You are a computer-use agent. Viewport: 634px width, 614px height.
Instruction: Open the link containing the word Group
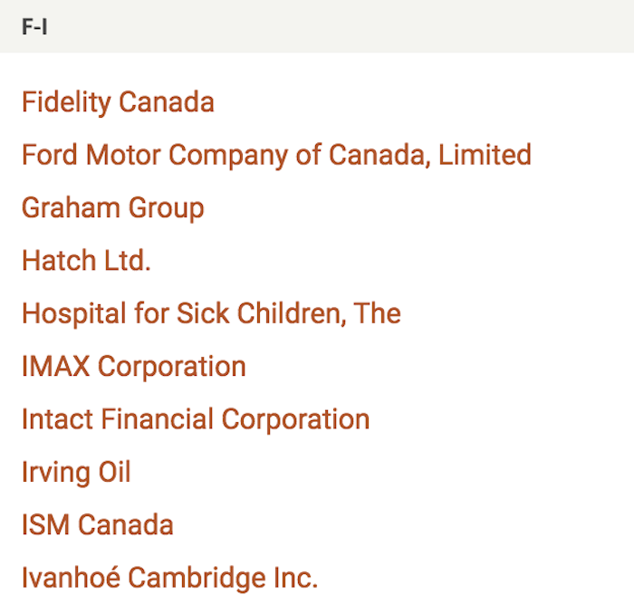112,208
